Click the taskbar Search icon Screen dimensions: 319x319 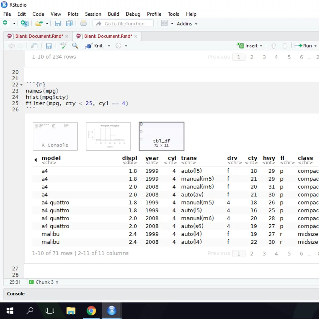coord(30,310)
